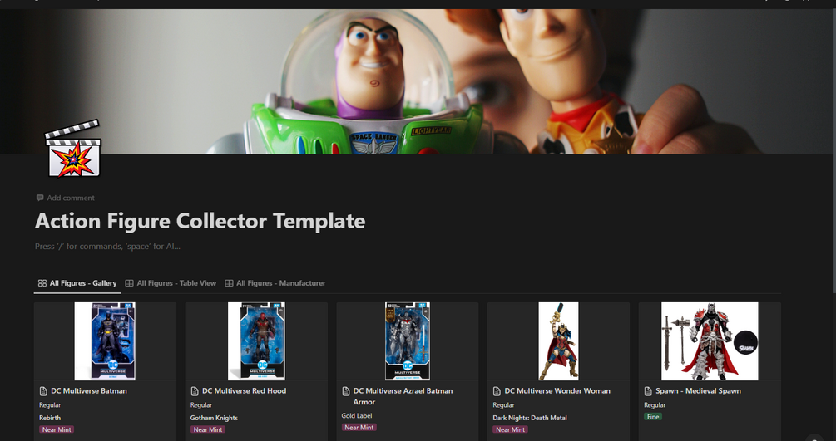Click the Add comment speech bubble icon

pyautogui.click(x=40, y=198)
